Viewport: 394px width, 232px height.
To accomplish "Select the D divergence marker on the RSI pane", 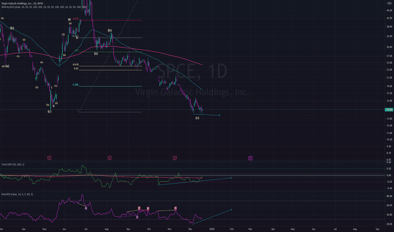I will coord(137,217).
